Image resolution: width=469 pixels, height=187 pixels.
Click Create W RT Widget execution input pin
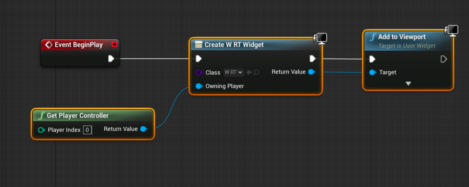(199, 59)
